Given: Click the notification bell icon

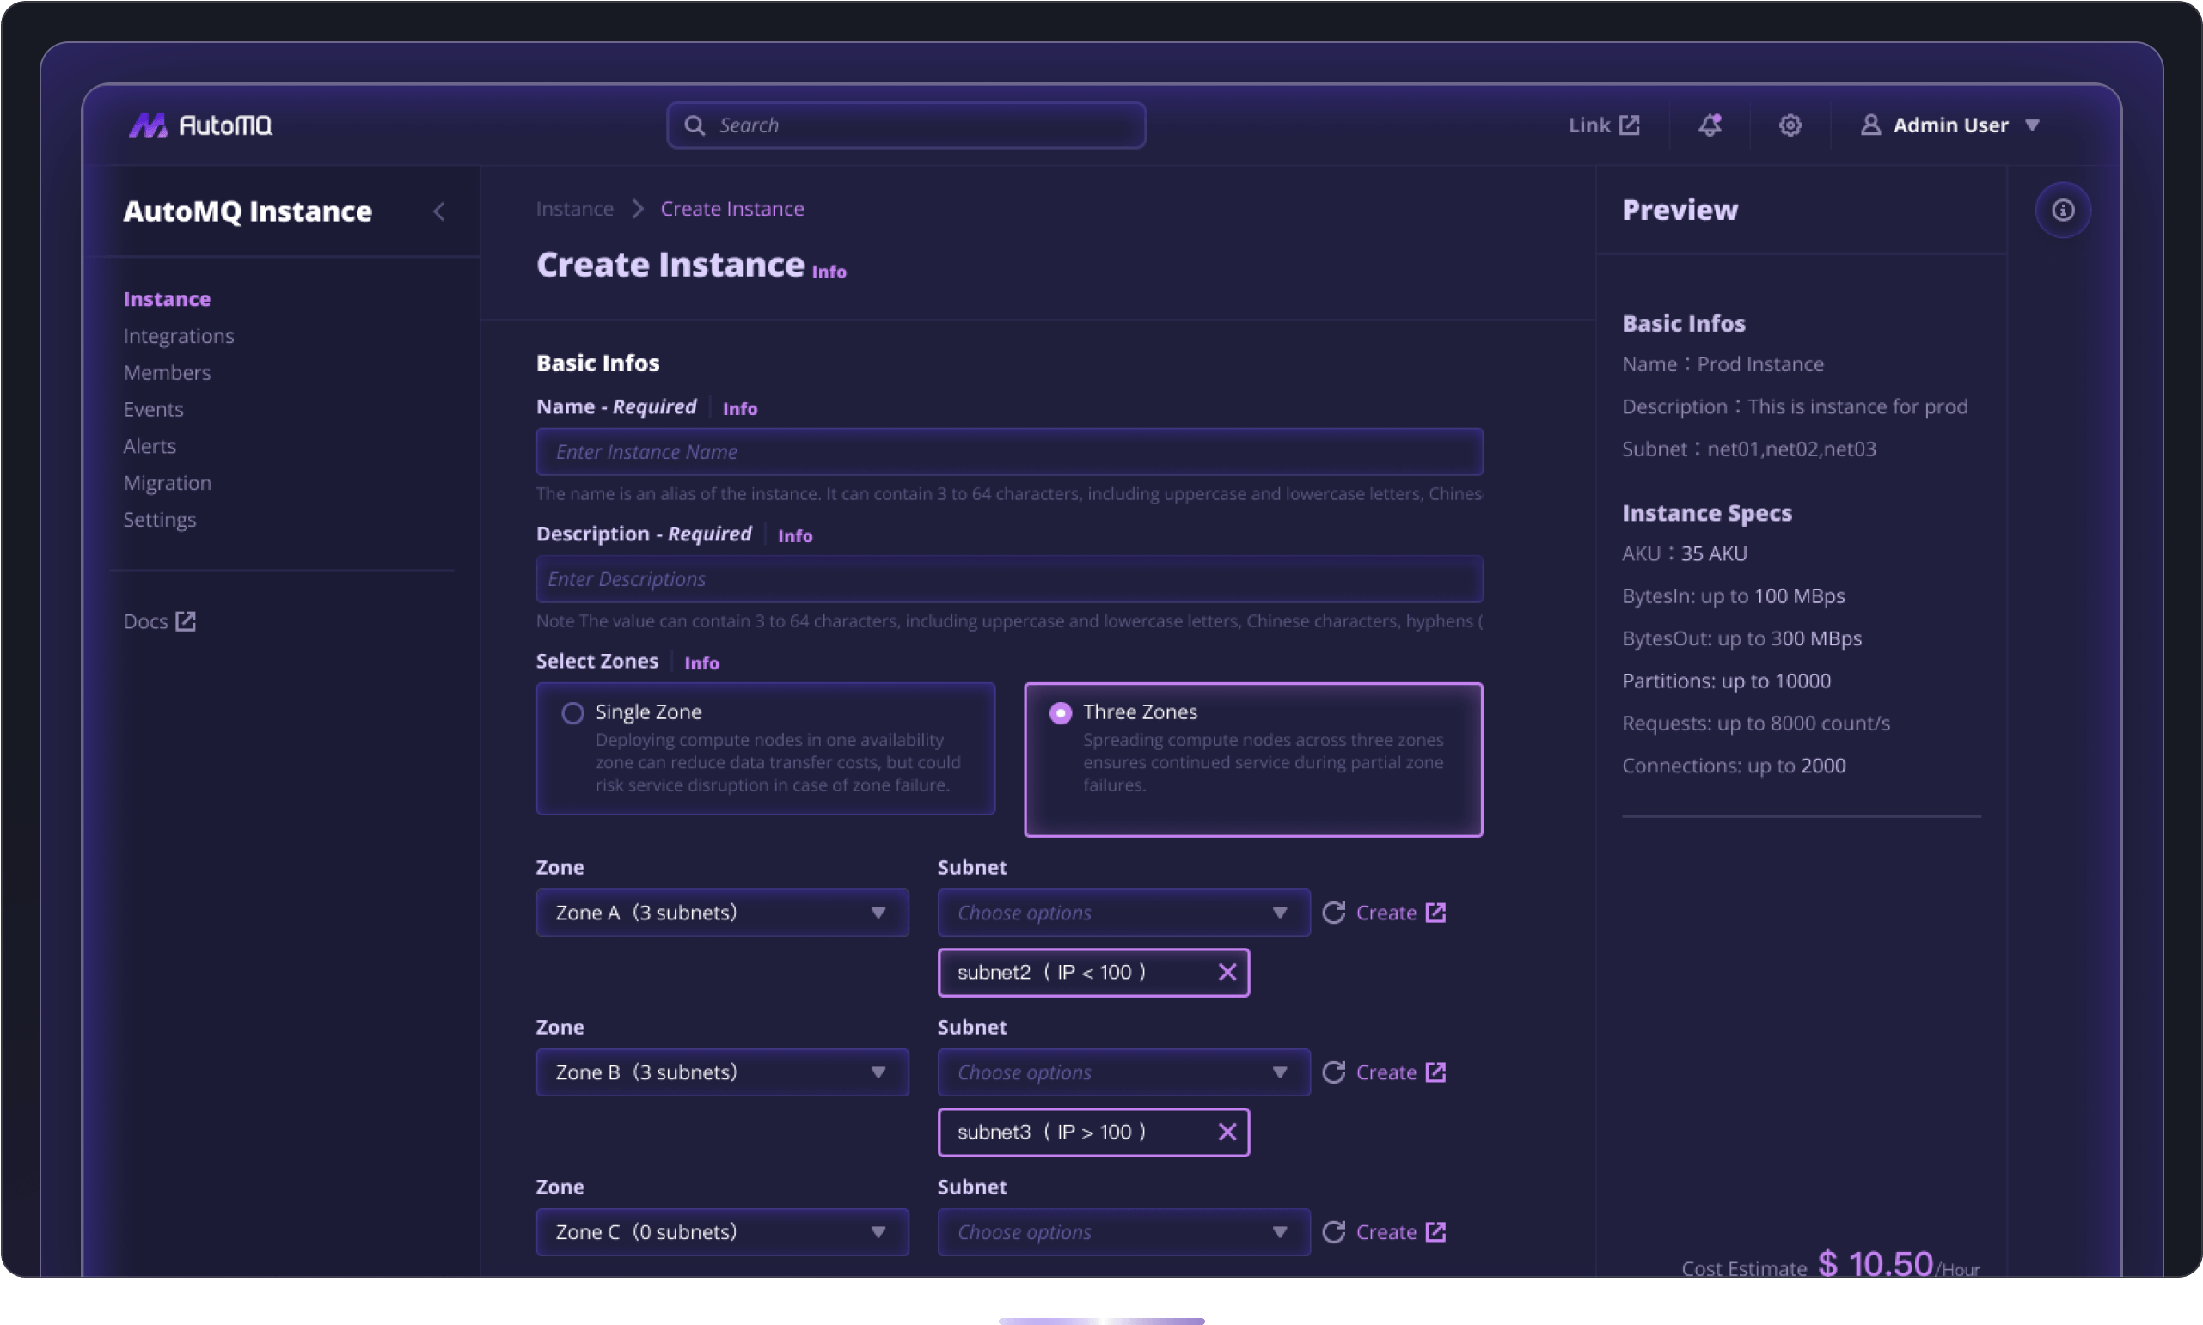Looking at the screenshot, I should 1709,125.
